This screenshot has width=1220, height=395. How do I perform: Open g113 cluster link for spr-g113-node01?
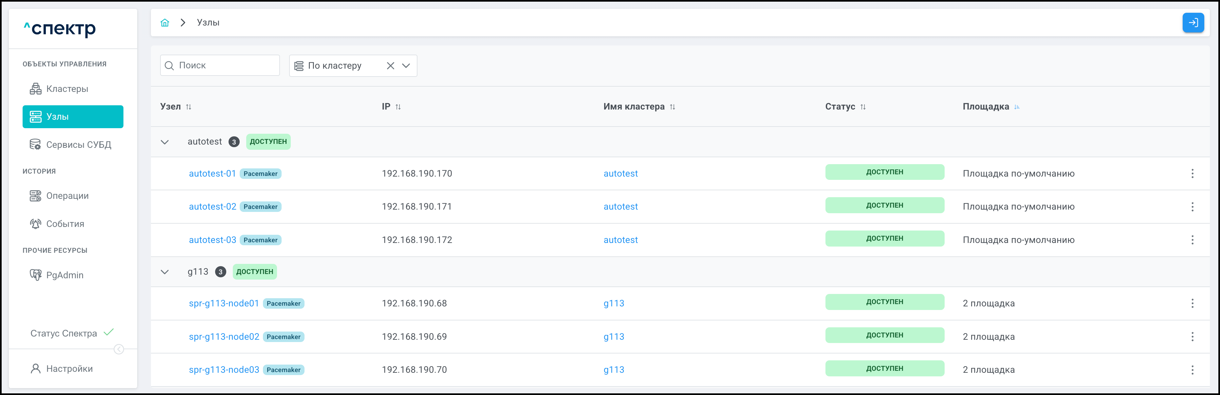tap(613, 304)
